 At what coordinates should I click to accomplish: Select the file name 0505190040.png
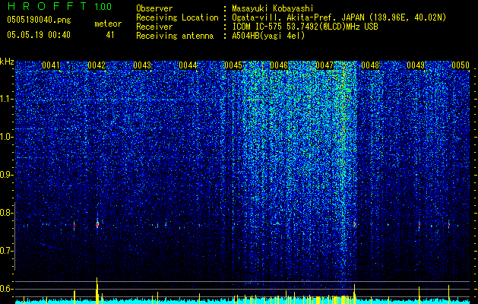click(39, 20)
